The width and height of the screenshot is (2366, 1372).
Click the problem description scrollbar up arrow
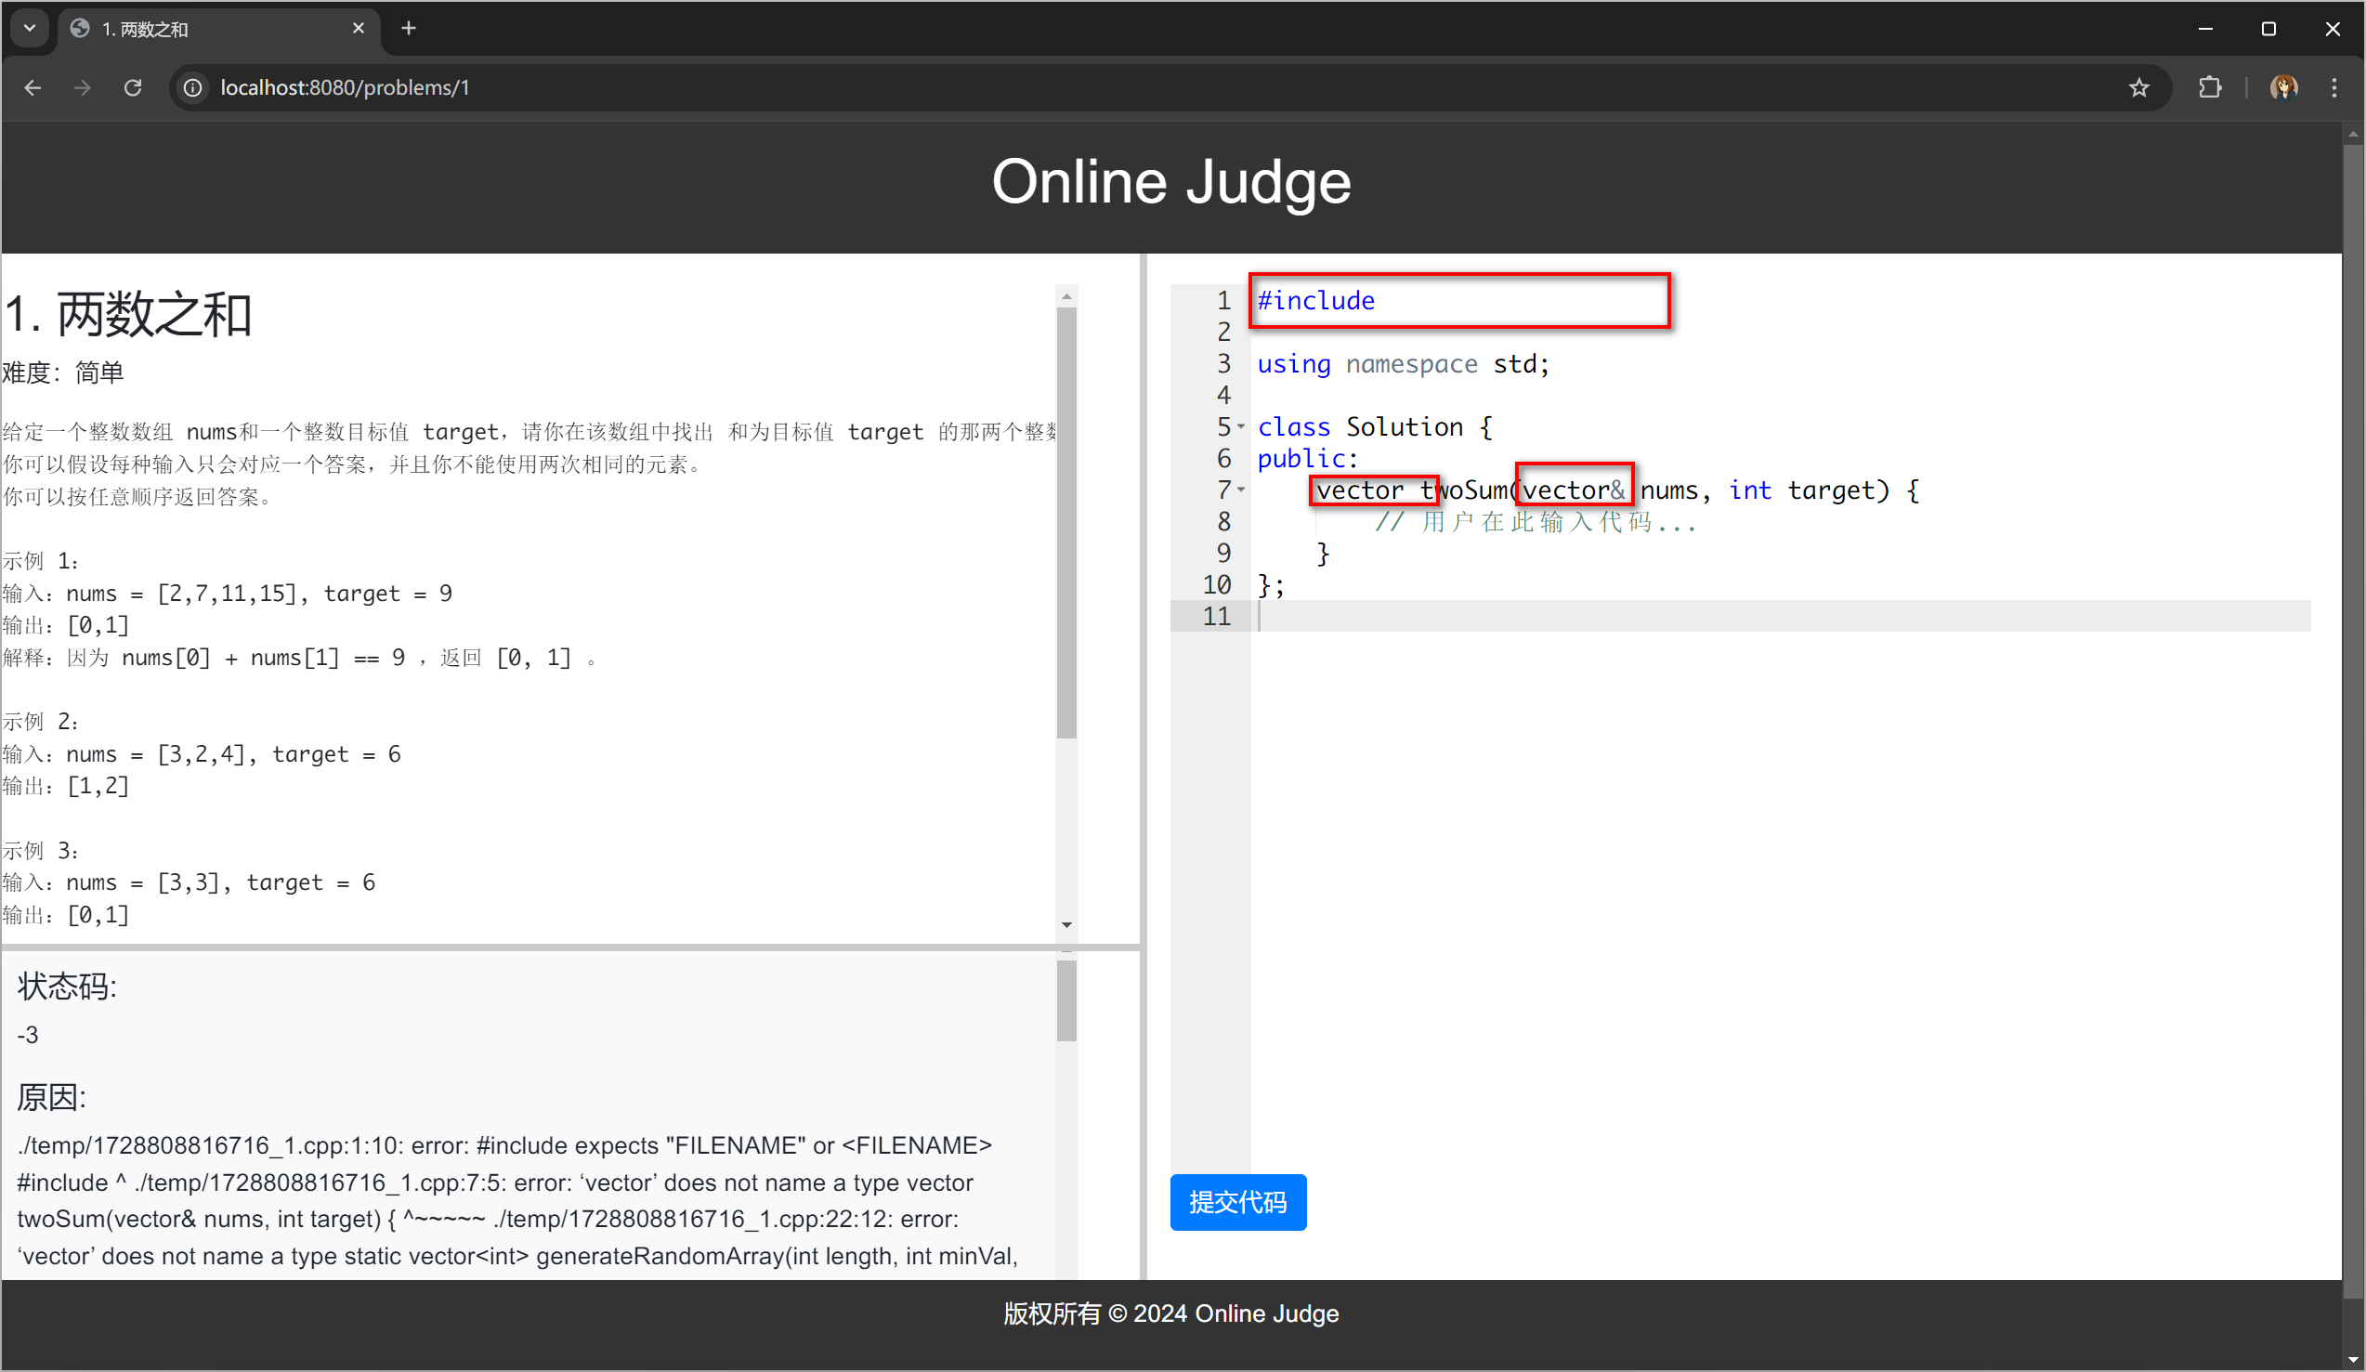pos(1066,296)
